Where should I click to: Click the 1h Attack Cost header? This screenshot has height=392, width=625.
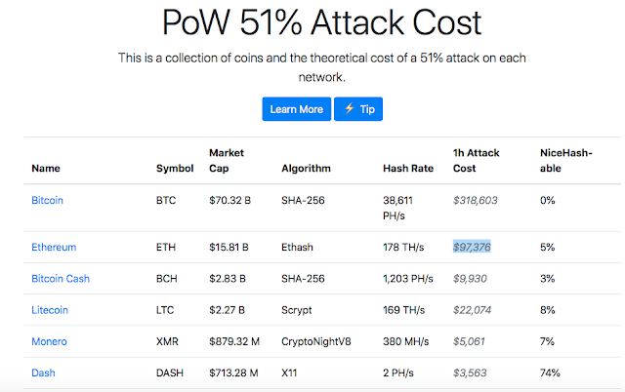(x=475, y=161)
